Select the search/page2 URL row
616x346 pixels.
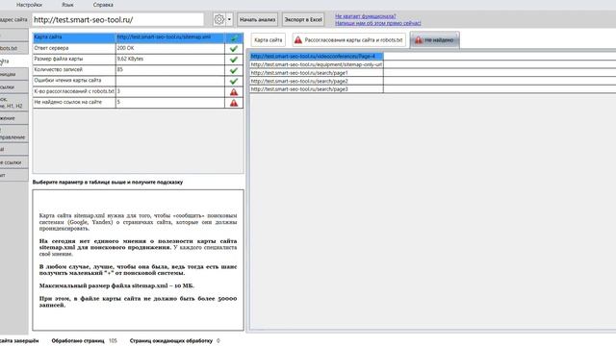pyautogui.click(x=317, y=81)
